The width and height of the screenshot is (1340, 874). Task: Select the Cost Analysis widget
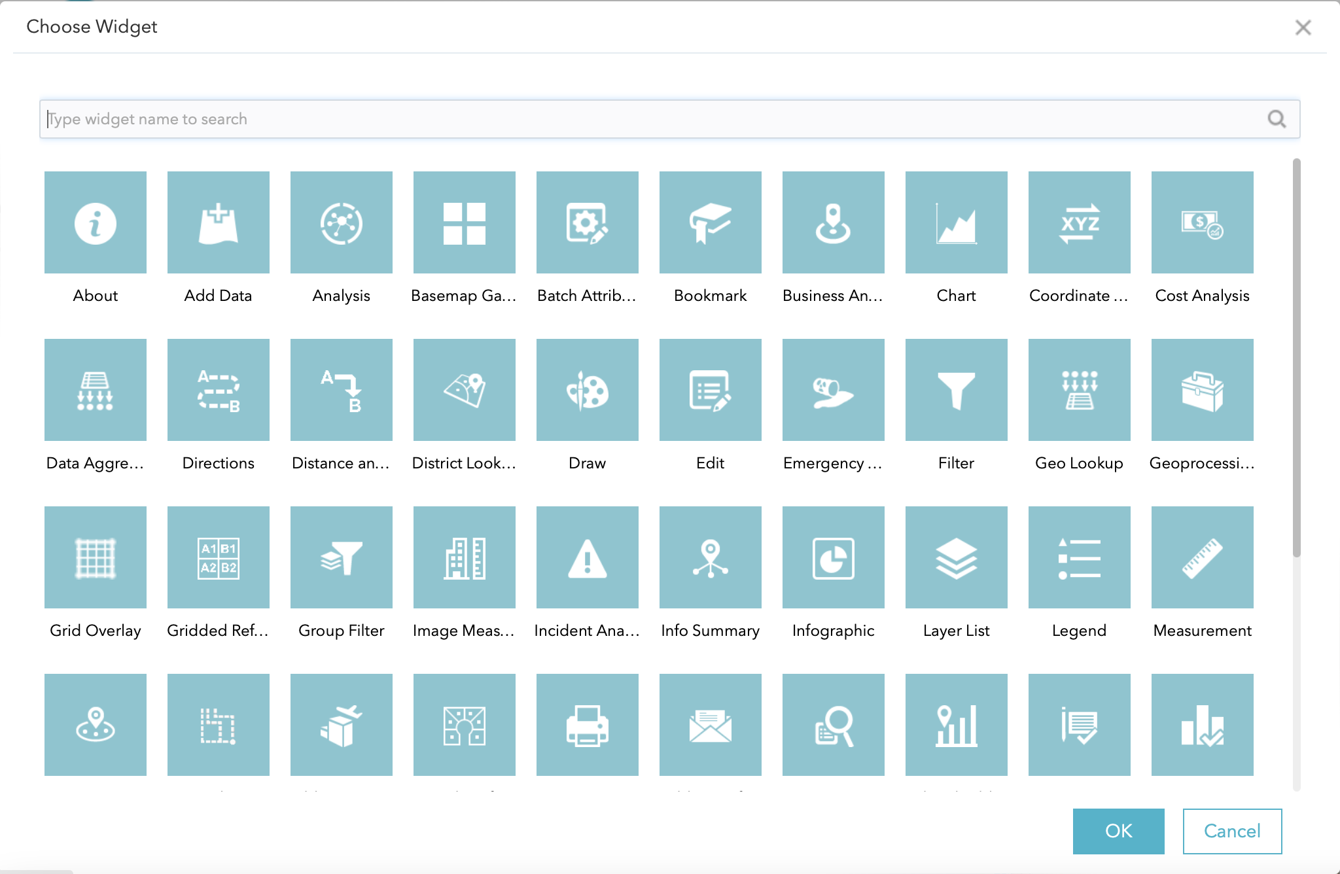click(x=1203, y=222)
